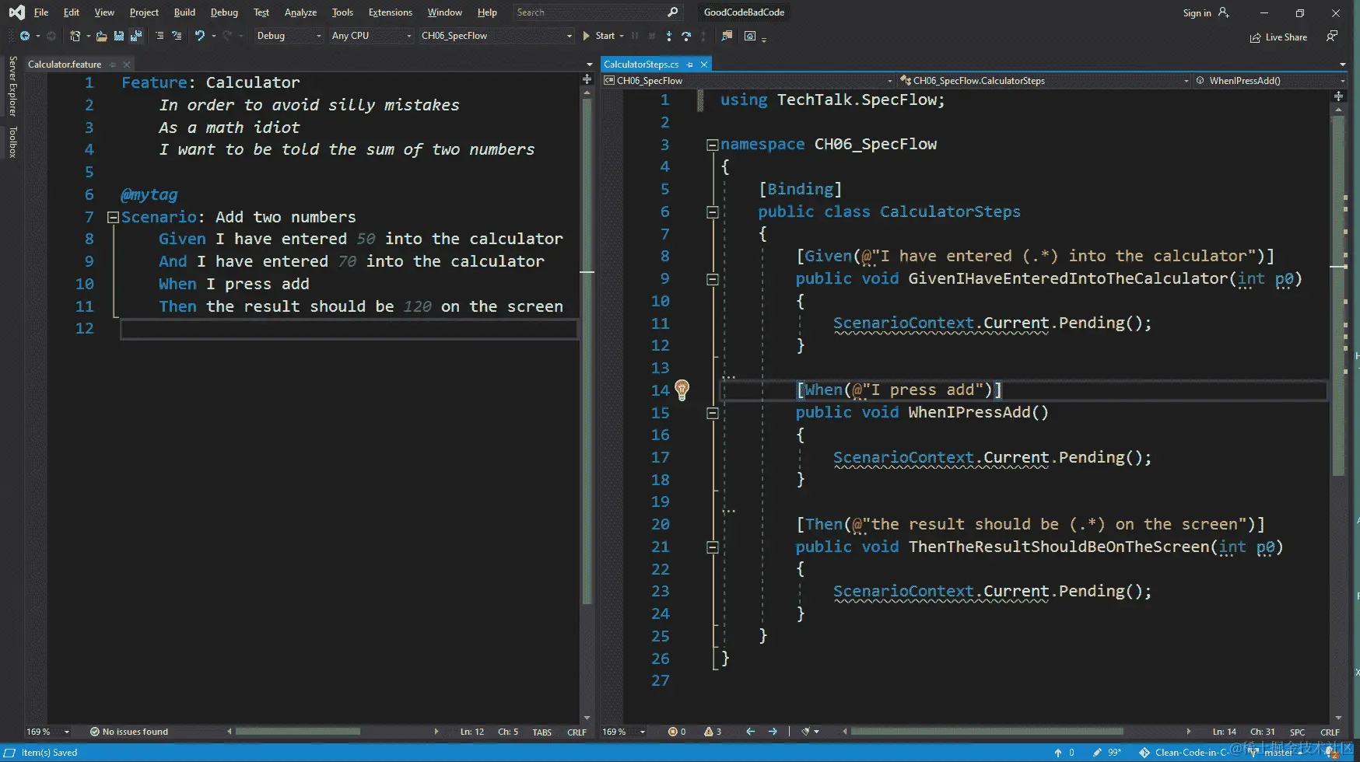Click the comment-out lines toolbar icon
1360x762 pixels.
pos(159,36)
